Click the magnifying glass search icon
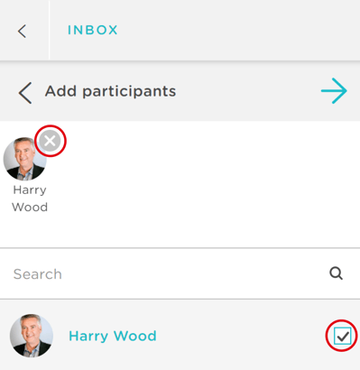The image size is (360, 370). (336, 273)
